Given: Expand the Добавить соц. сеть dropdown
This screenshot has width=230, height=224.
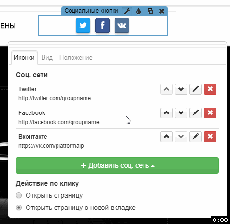Looking at the screenshot, I should pyautogui.click(x=117, y=165).
